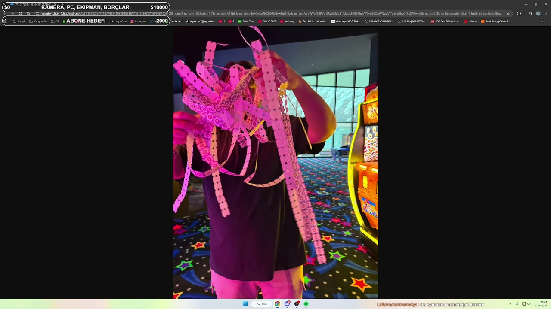
Task: Bookmark this page with the star icon
Action: click(x=508, y=13)
